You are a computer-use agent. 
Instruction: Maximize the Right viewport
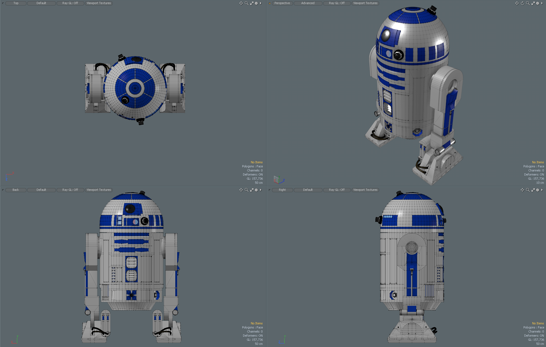[533, 190]
